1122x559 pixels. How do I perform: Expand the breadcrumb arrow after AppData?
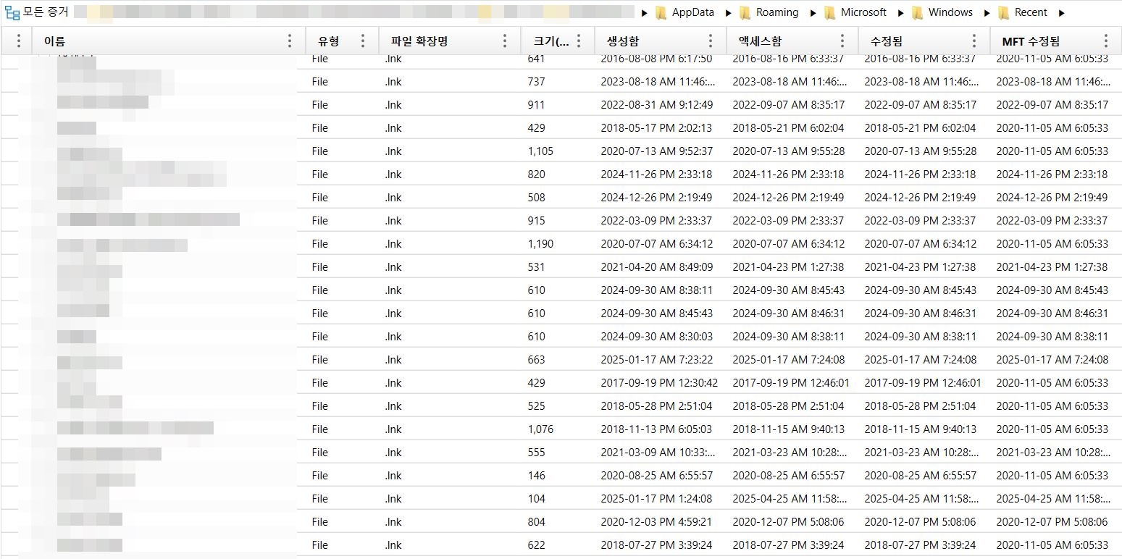727,13
